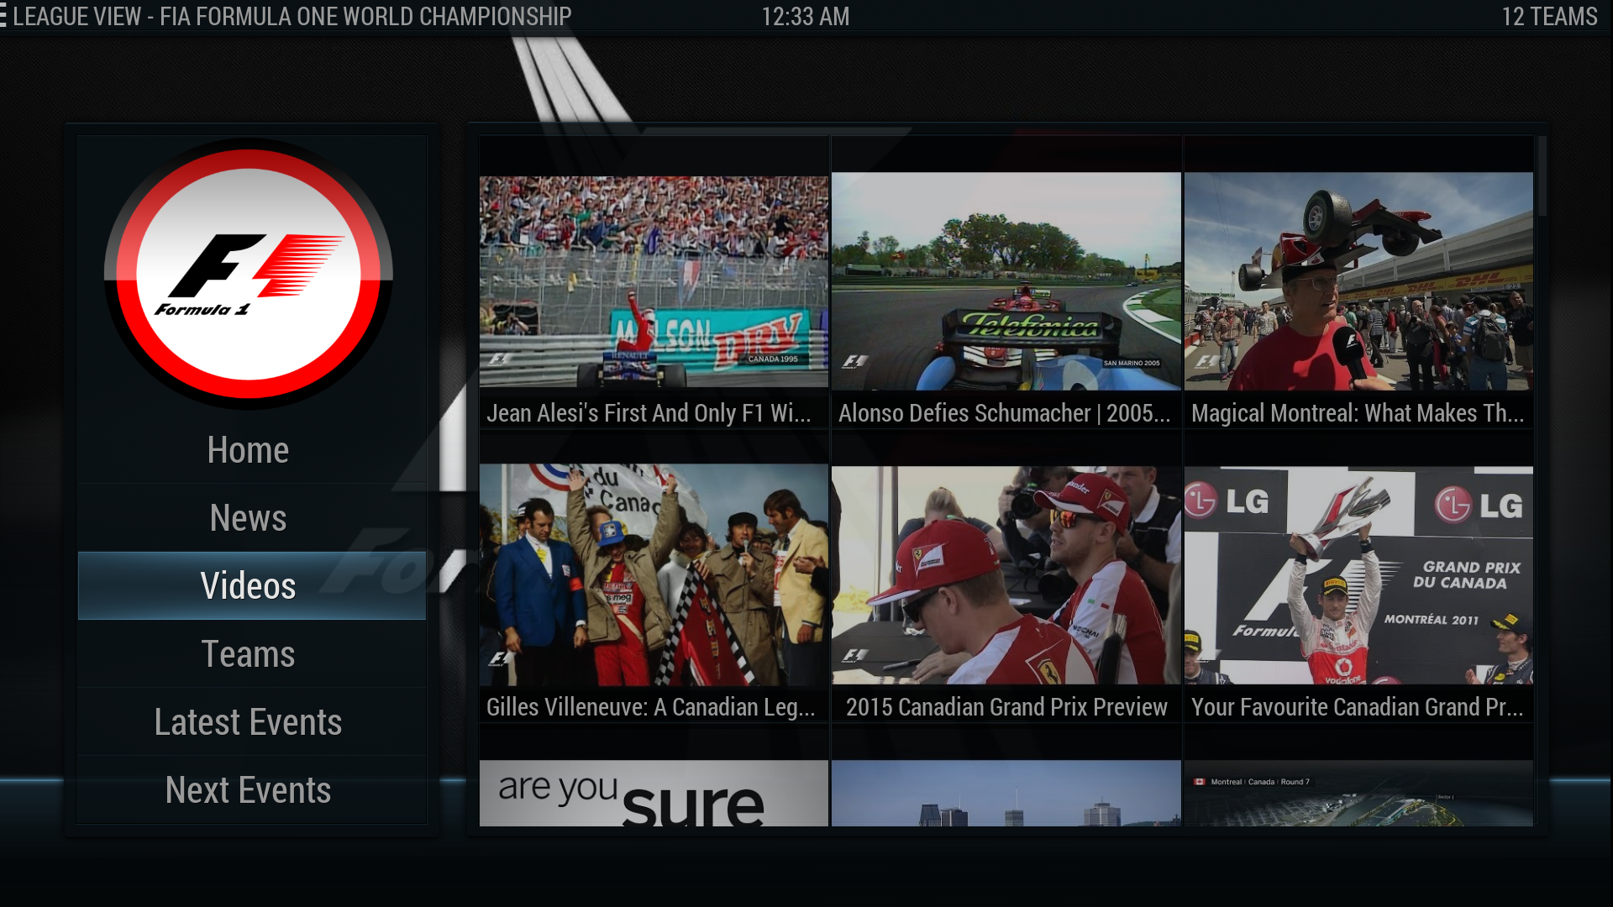Play the Gilles Villeneuve video thumbnail

[654, 575]
